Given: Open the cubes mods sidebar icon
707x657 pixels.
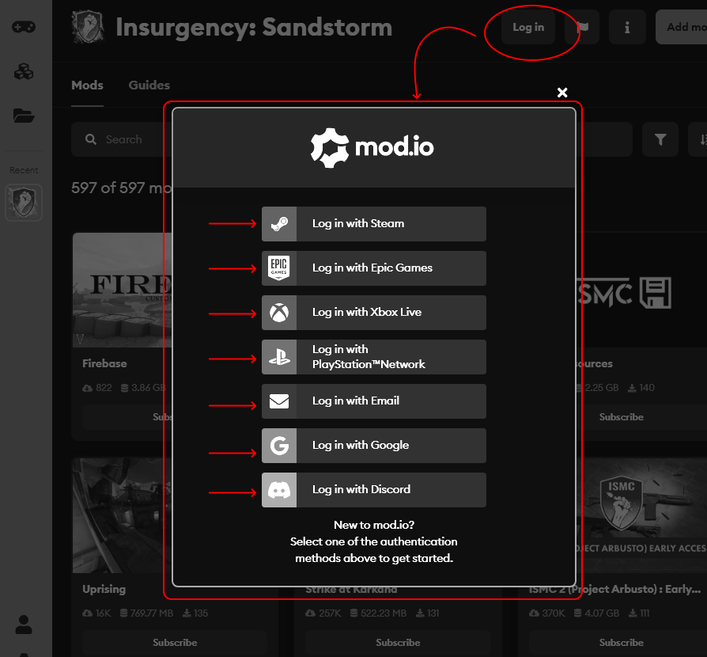Looking at the screenshot, I should point(24,71).
